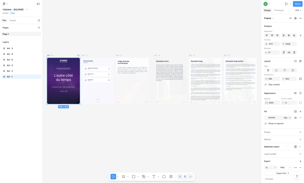Hide the FFFFFF fill with eye icon
Image resolution: width=304 pixels, height=183 pixels.
point(295,118)
